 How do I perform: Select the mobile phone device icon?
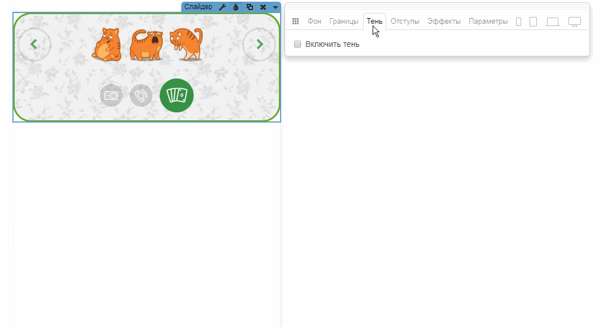(x=518, y=22)
